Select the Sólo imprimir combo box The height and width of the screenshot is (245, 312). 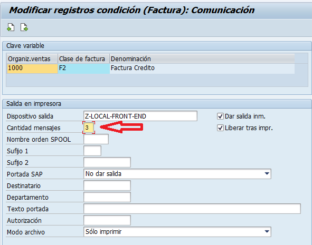(177, 232)
